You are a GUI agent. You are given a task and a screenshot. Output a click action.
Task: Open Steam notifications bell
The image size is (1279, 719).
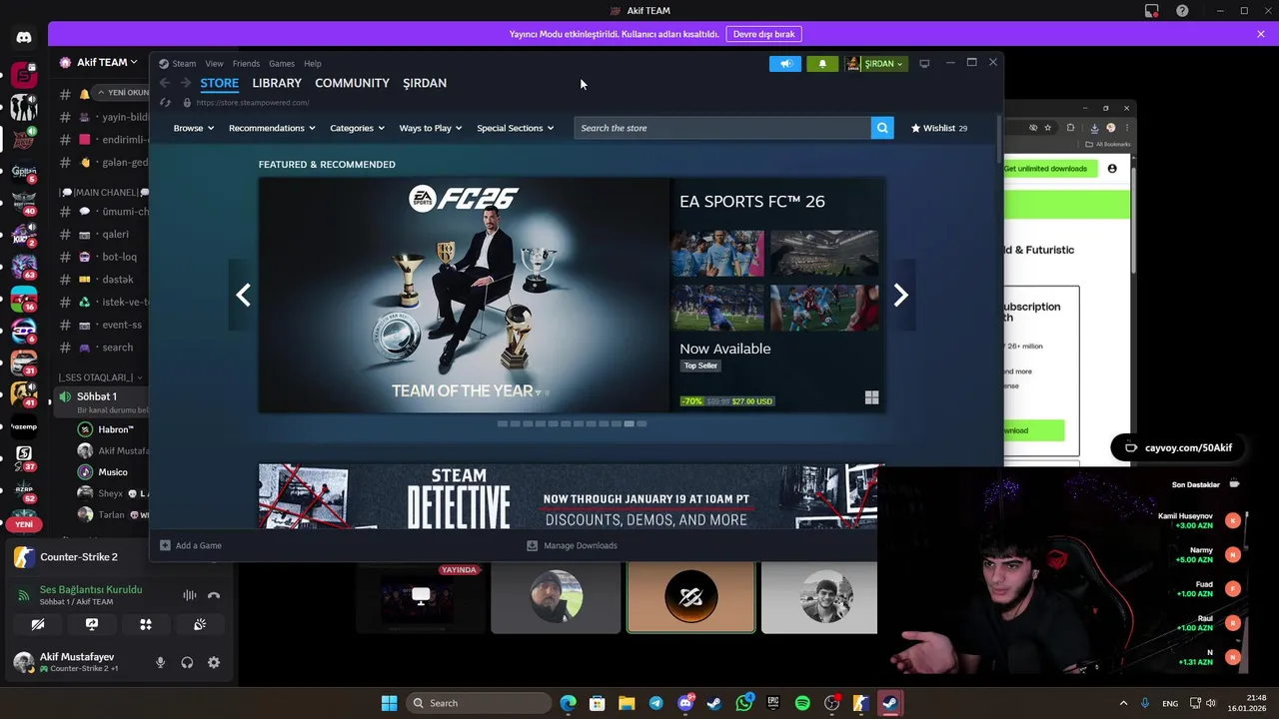click(x=822, y=64)
